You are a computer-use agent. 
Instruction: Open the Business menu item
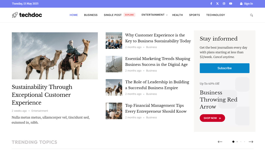[91, 15]
